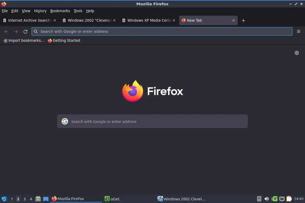
Task: Open the Edit menu
Action: [15, 11]
